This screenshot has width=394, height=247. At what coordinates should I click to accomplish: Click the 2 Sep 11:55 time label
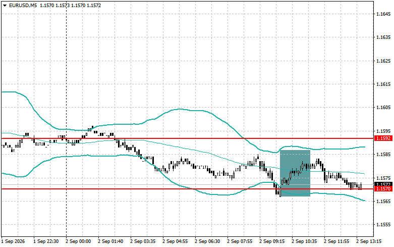click(x=336, y=241)
